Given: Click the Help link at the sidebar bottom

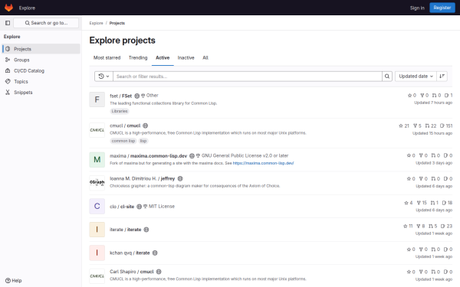Looking at the screenshot, I should [x=14, y=281].
